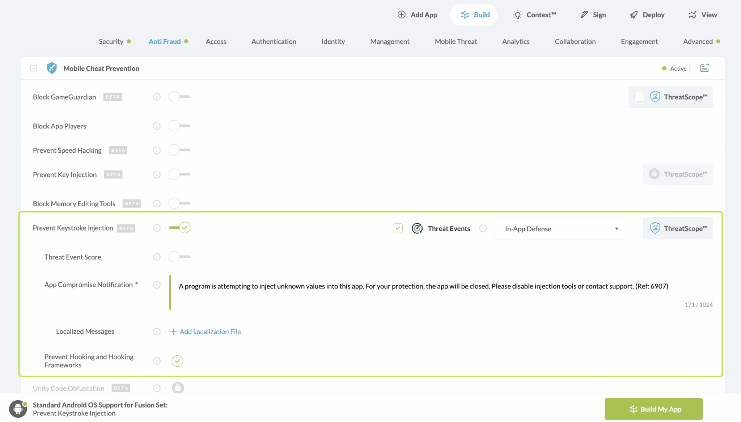Turn on the Threat Event Score switch
The width and height of the screenshot is (741, 422).
pyautogui.click(x=179, y=257)
